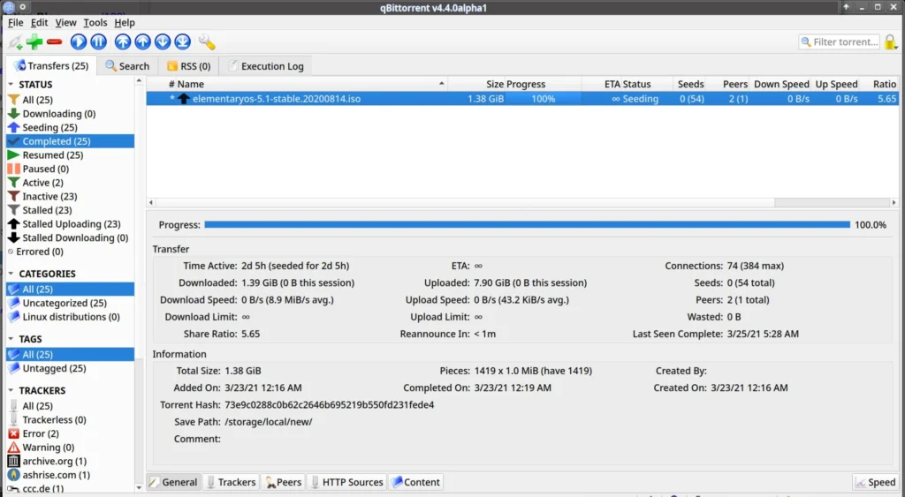Sort torrents by the Name column header
The width and height of the screenshot is (905, 497).
point(310,84)
